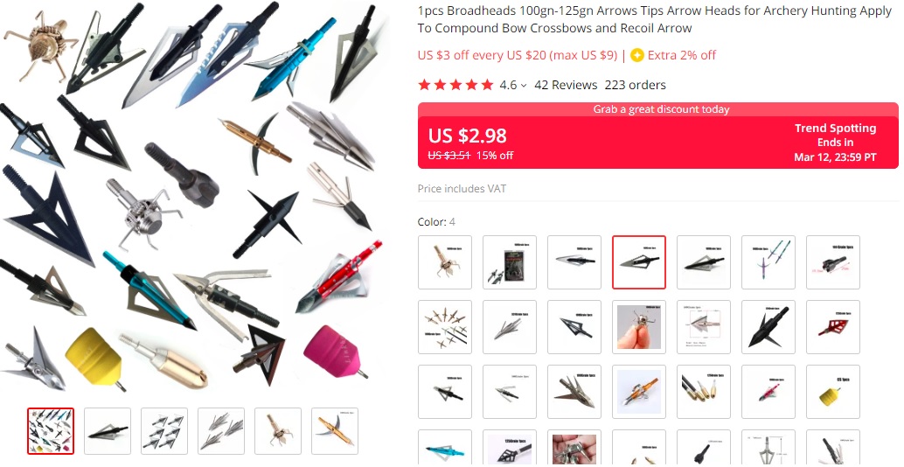Screen dimensions: 904x467
Task: View the gold spider broadhead gallery thumbnail
Action: 278,431
